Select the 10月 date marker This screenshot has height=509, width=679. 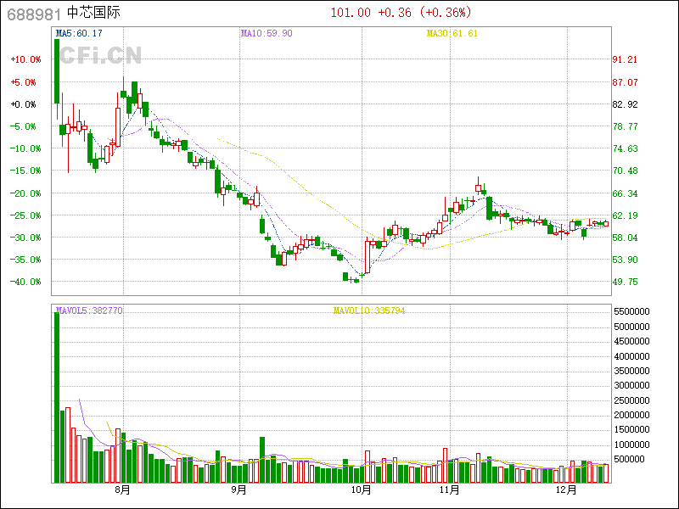pyautogui.click(x=362, y=489)
